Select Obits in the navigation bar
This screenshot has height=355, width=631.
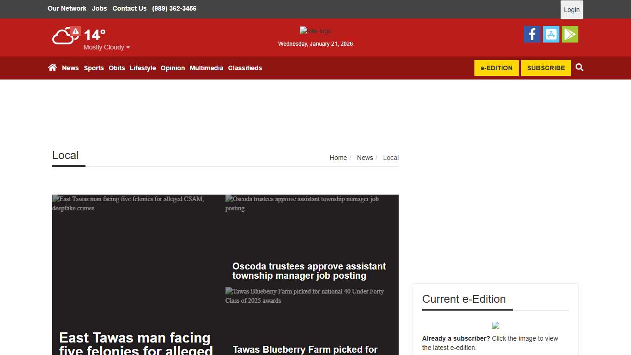coord(117,68)
